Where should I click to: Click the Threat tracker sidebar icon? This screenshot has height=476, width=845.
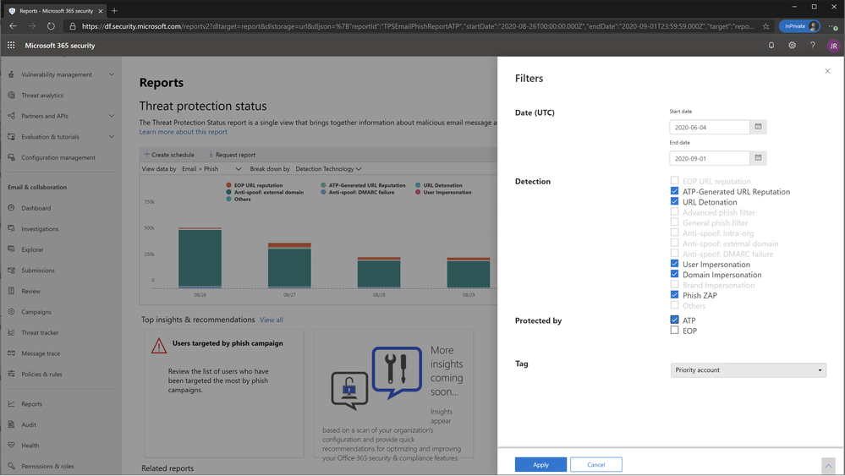tap(11, 332)
